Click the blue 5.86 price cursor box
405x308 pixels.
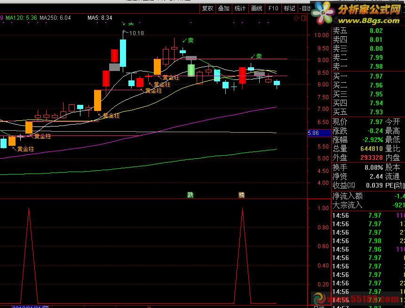[319, 133]
